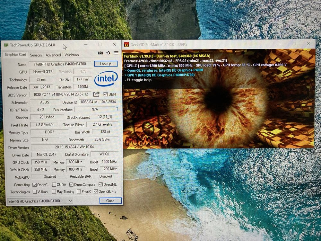Minimize the GPU-Z window
The image size is (321, 241).
(x=86, y=44)
